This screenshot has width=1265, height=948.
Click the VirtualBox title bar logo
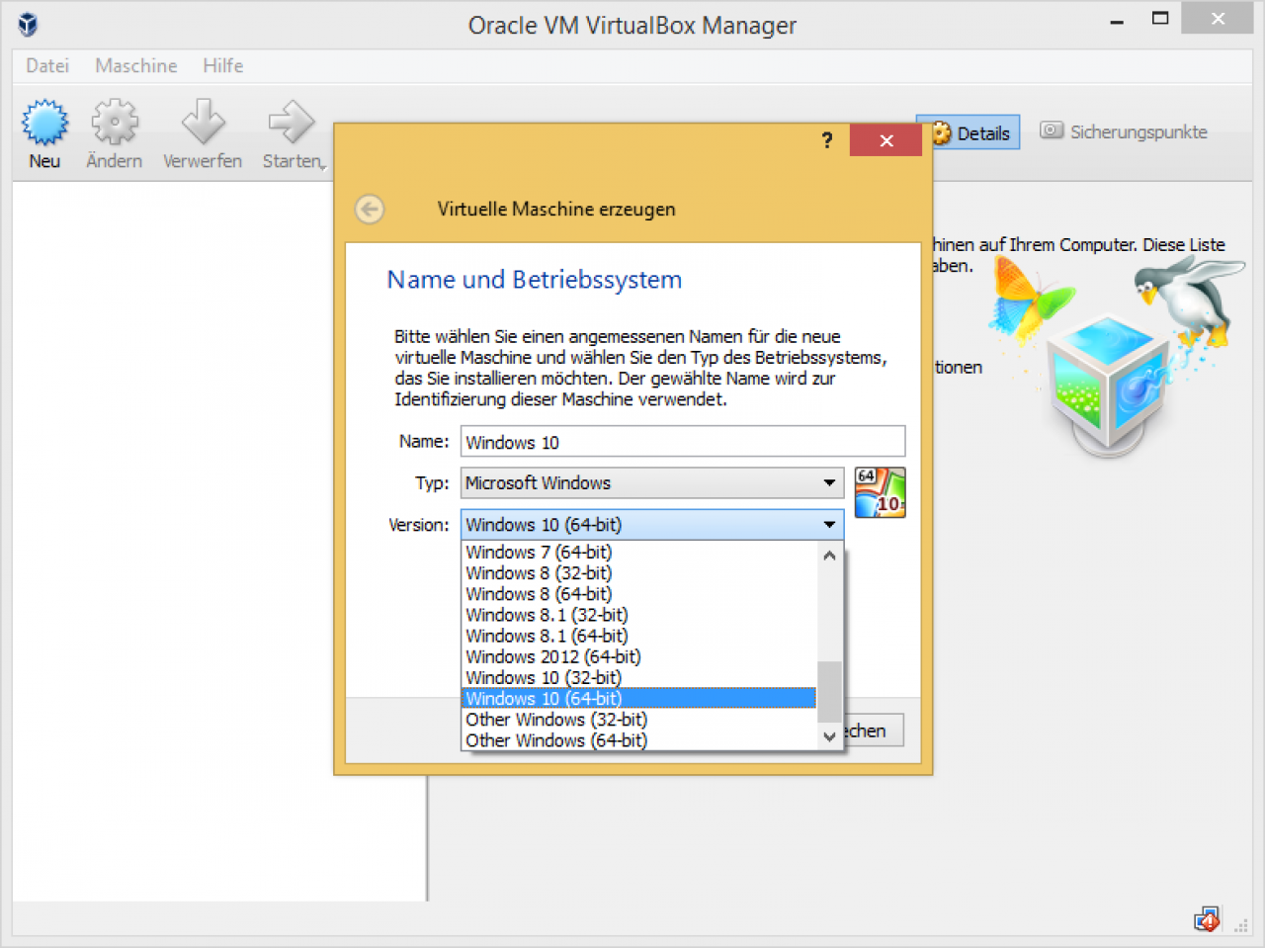coord(28,25)
